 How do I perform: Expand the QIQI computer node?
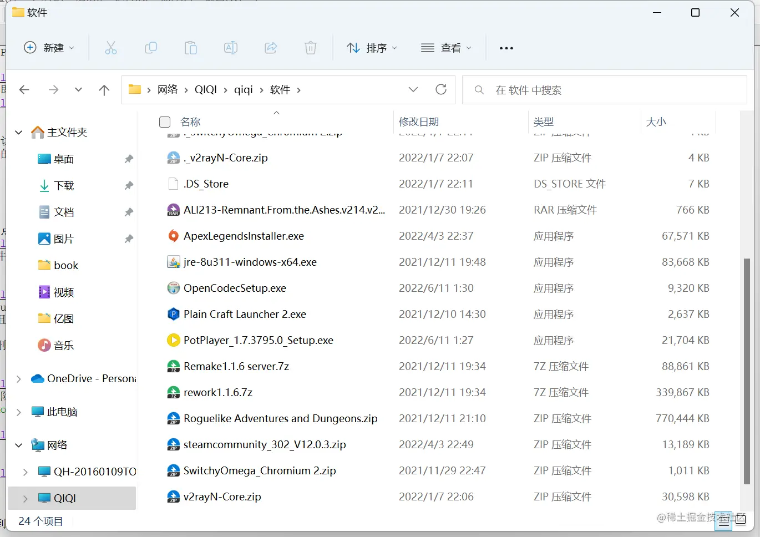[x=26, y=499]
